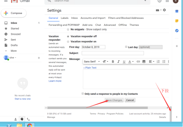Select the No snippets radio button
Image resolution: width=183 pixels, height=127 pixels.
click(68, 30)
